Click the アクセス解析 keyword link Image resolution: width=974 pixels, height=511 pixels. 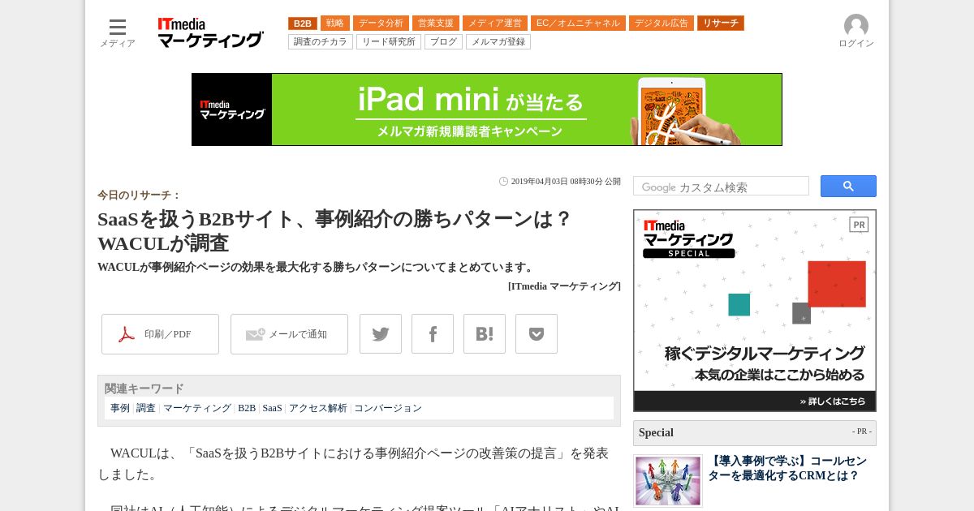(x=318, y=408)
